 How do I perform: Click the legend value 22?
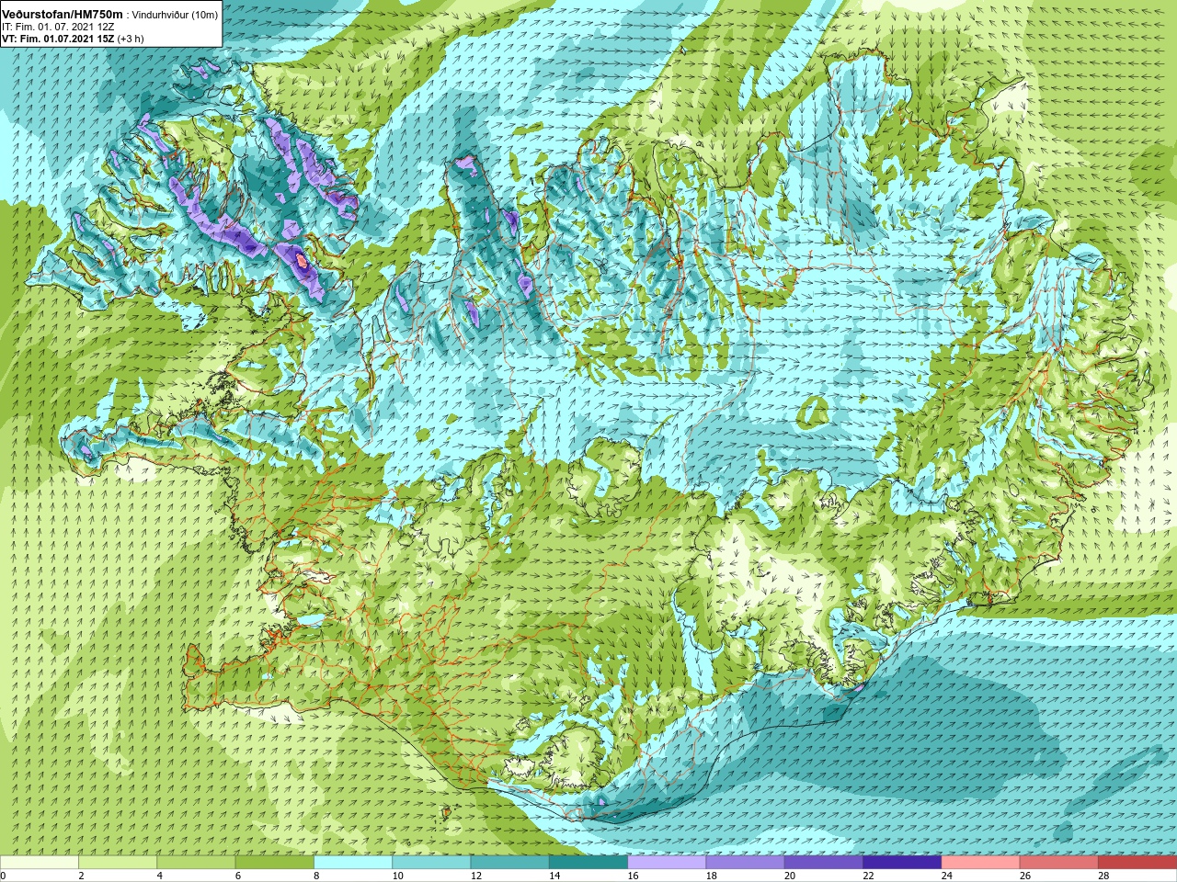(868, 876)
